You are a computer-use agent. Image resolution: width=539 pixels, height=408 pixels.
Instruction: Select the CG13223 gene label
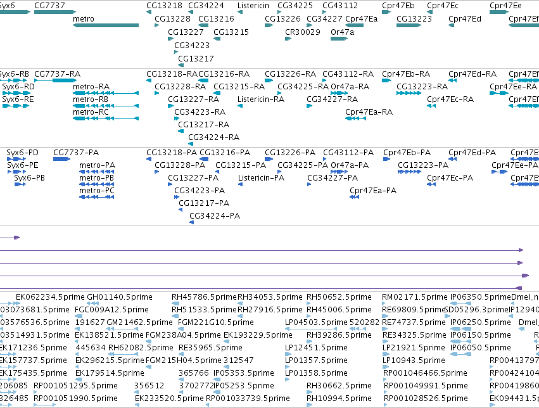coord(414,19)
